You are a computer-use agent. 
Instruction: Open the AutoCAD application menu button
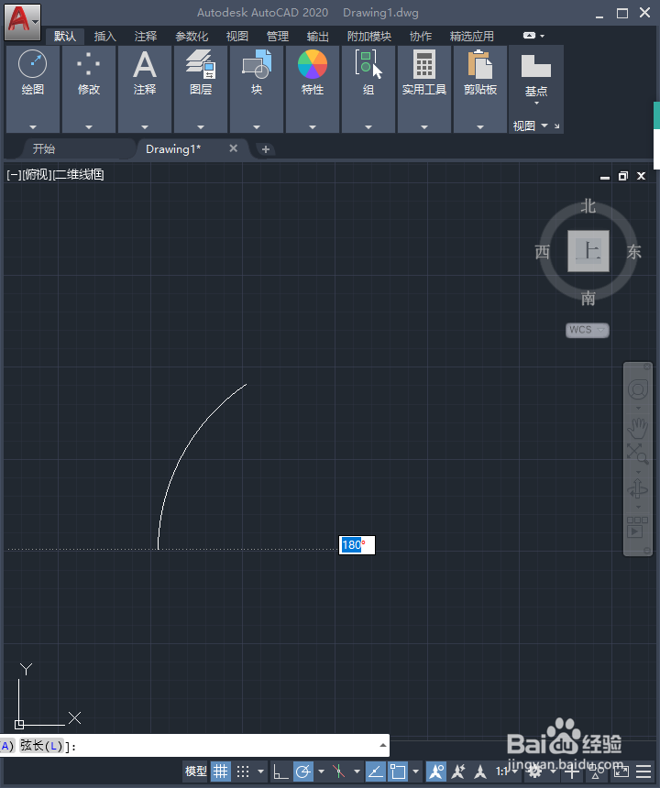pyautogui.click(x=22, y=22)
